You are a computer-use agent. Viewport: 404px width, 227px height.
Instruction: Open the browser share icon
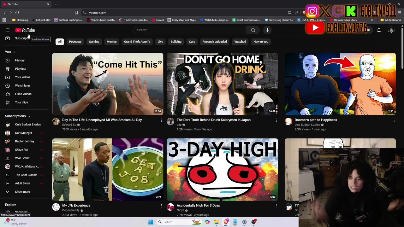tap(297, 13)
